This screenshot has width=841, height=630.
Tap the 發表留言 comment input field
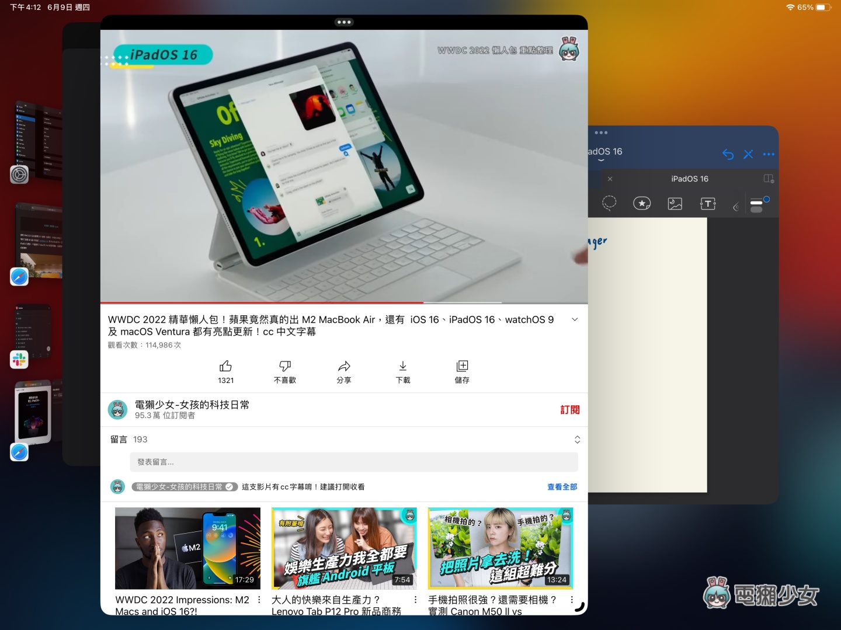pos(354,462)
